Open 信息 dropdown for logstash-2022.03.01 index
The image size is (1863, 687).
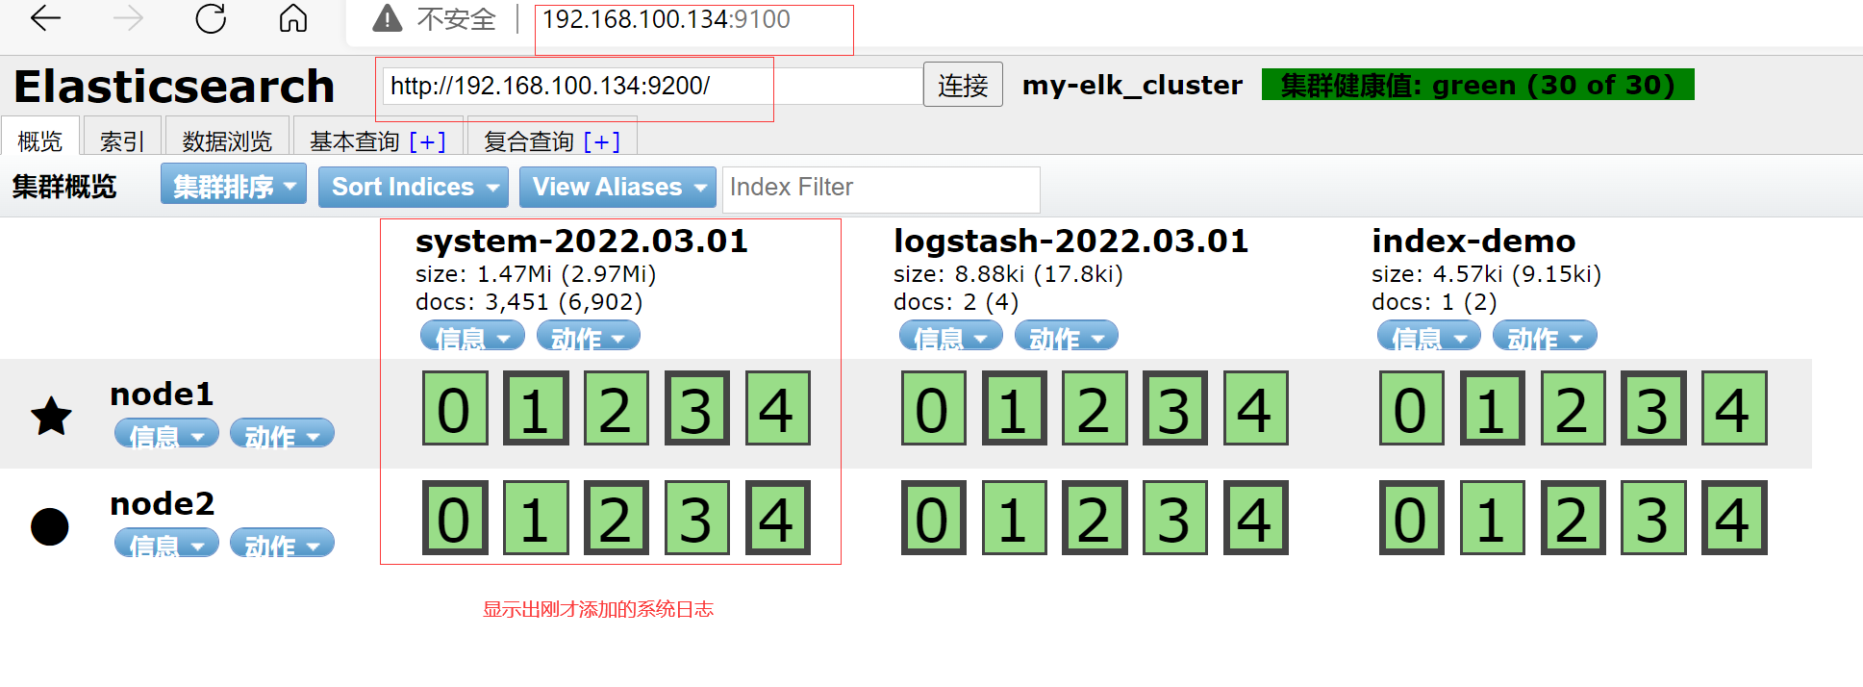click(950, 337)
